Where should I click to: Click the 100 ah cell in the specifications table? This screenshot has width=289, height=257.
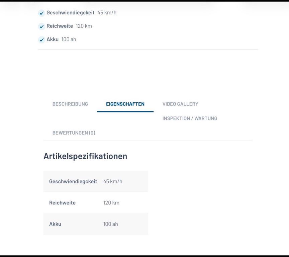[111, 224]
